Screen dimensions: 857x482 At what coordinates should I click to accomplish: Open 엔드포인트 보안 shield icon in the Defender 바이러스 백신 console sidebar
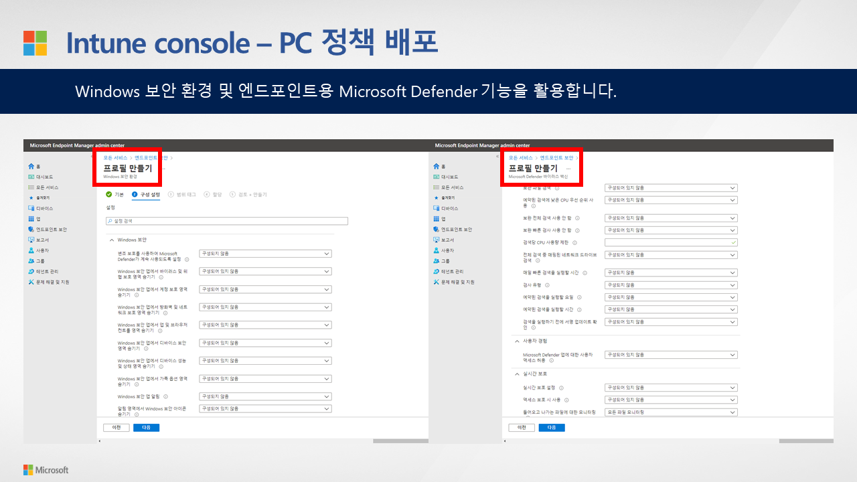tap(436, 229)
